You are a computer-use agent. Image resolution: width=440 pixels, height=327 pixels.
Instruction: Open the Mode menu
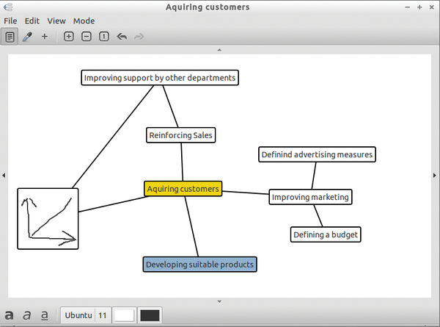(x=84, y=21)
